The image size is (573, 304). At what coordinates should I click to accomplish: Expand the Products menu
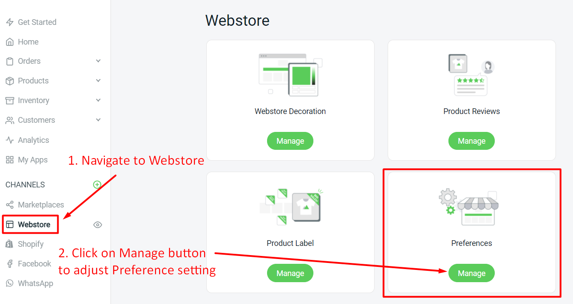pos(98,81)
